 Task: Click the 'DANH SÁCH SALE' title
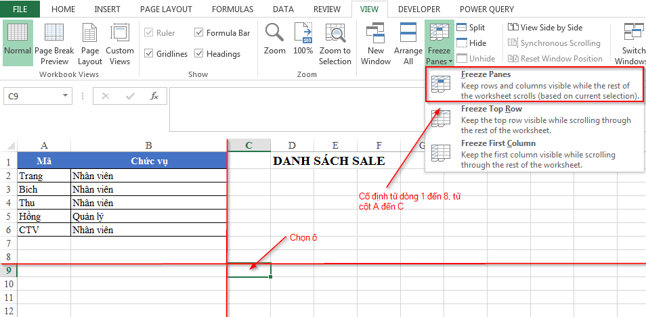[329, 161]
